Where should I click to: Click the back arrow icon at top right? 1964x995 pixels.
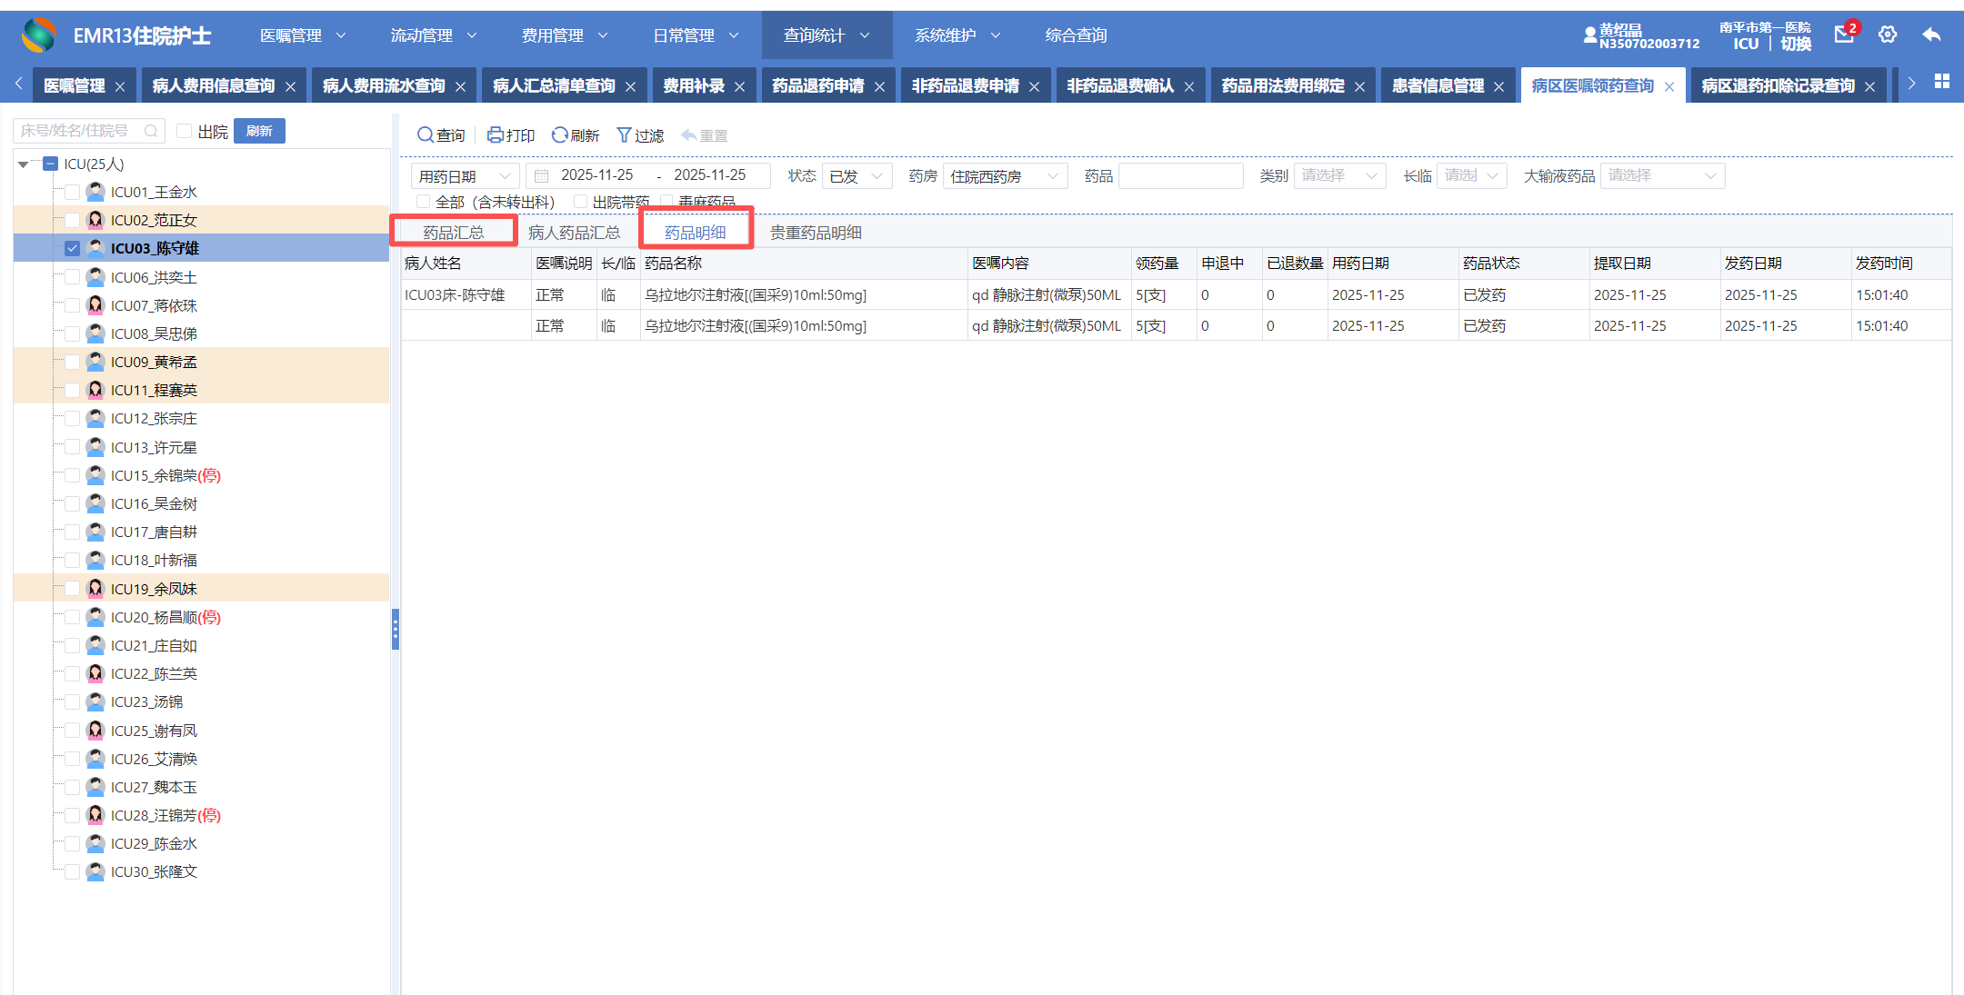[x=1932, y=35]
